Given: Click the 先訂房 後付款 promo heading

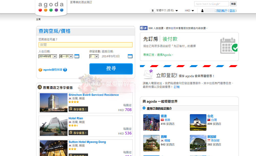Looking at the screenshot, I should point(160,39).
